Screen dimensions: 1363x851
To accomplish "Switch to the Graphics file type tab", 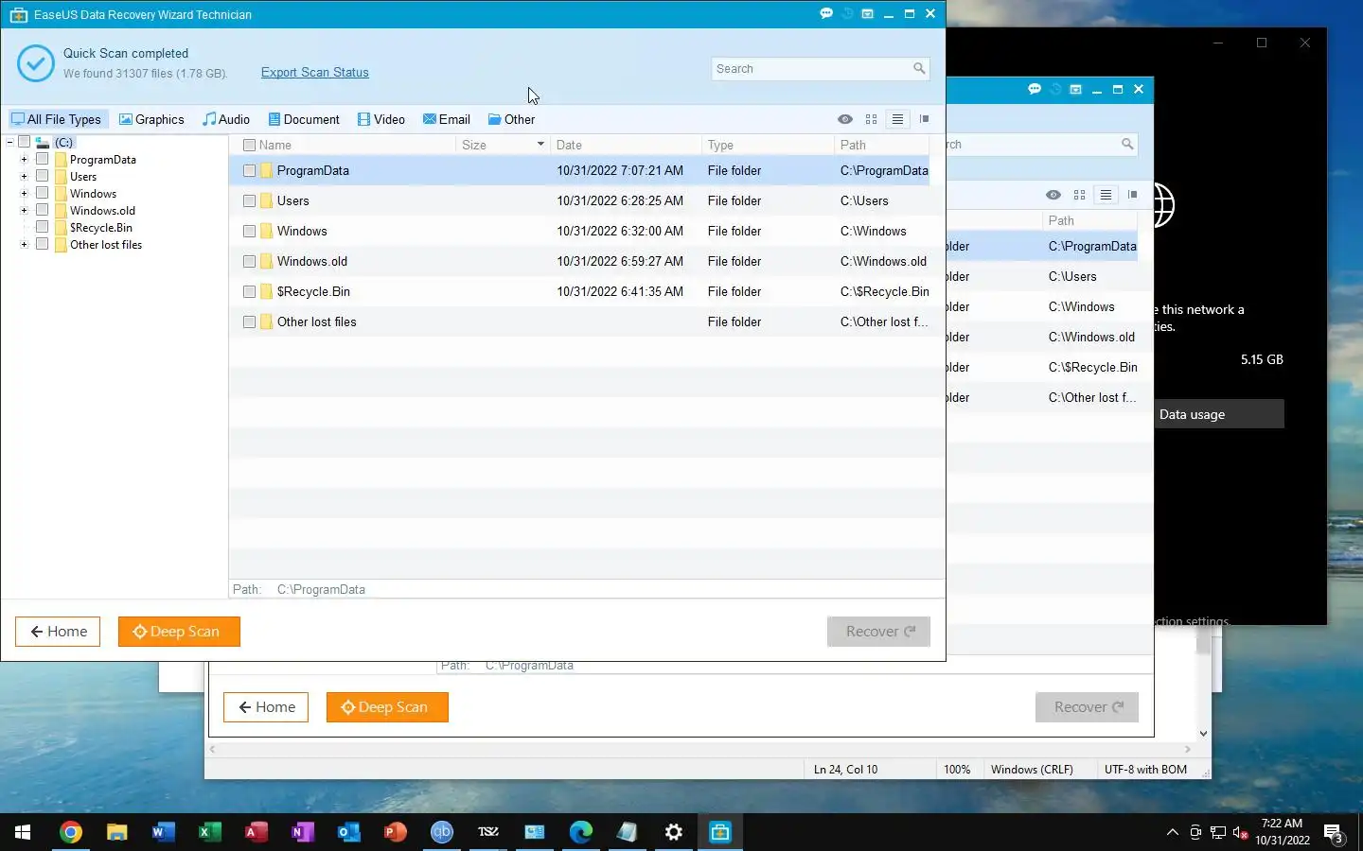I will pos(151,119).
